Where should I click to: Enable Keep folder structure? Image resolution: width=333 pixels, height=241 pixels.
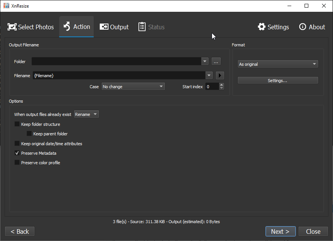(17, 124)
